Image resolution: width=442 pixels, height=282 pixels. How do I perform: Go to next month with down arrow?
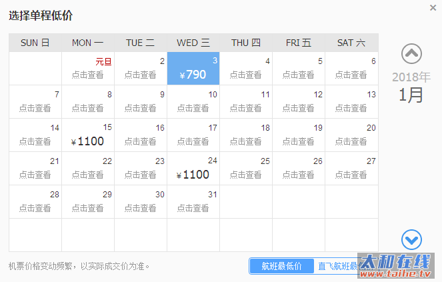411,240
